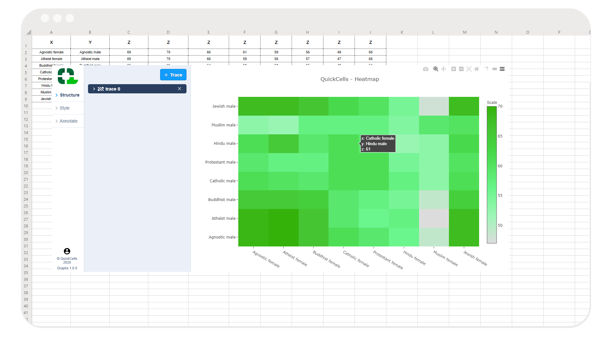The height and width of the screenshot is (343, 610).
Task: Enable compare data on hover
Action: point(502,69)
